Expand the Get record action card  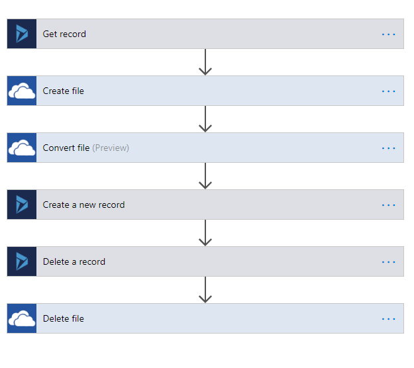tap(205, 34)
